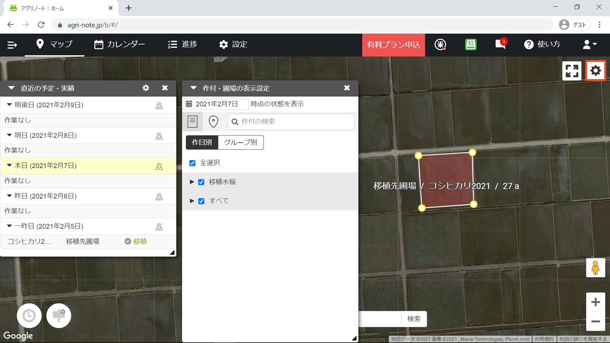This screenshot has height=343, width=610.
Task: Toggle the すべて checkbox
Action: [201, 201]
